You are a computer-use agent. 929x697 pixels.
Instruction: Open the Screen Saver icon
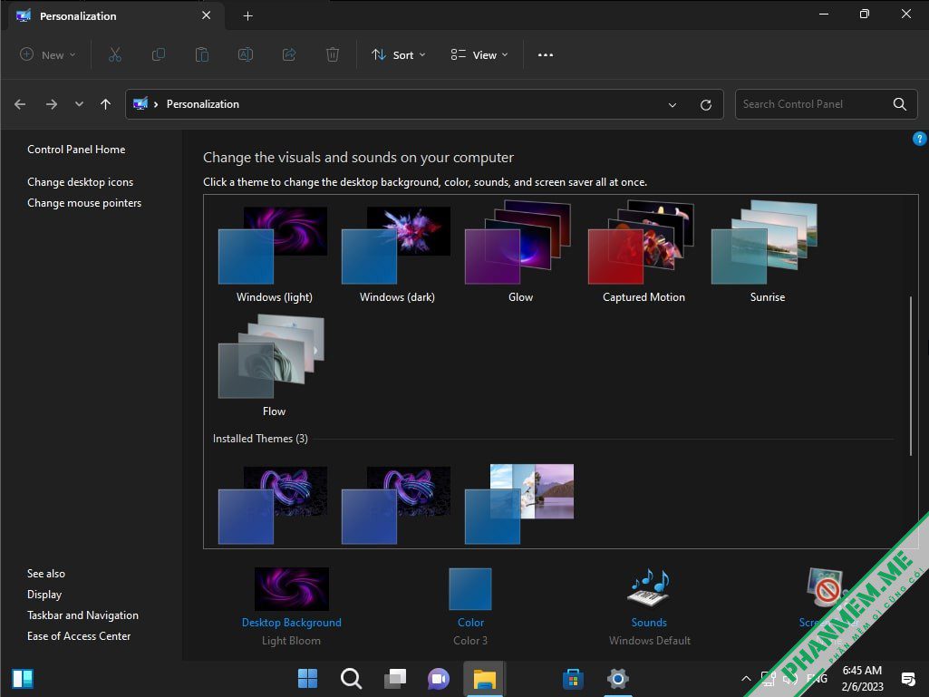826,586
